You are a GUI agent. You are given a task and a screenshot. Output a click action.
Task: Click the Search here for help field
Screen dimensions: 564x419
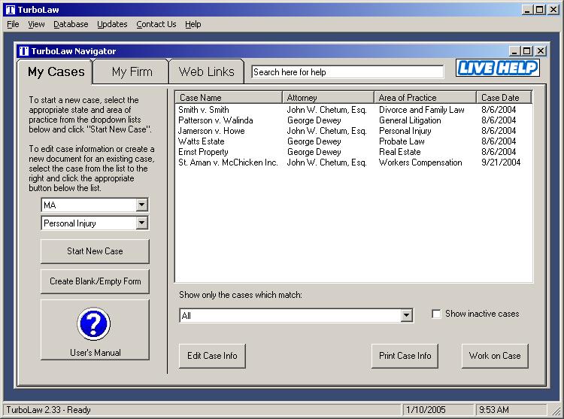[347, 72]
